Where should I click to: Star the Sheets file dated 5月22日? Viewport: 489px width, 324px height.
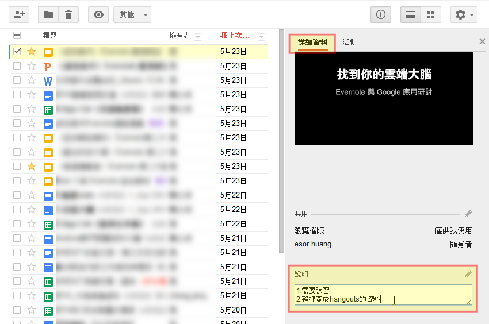tap(32, 223)
